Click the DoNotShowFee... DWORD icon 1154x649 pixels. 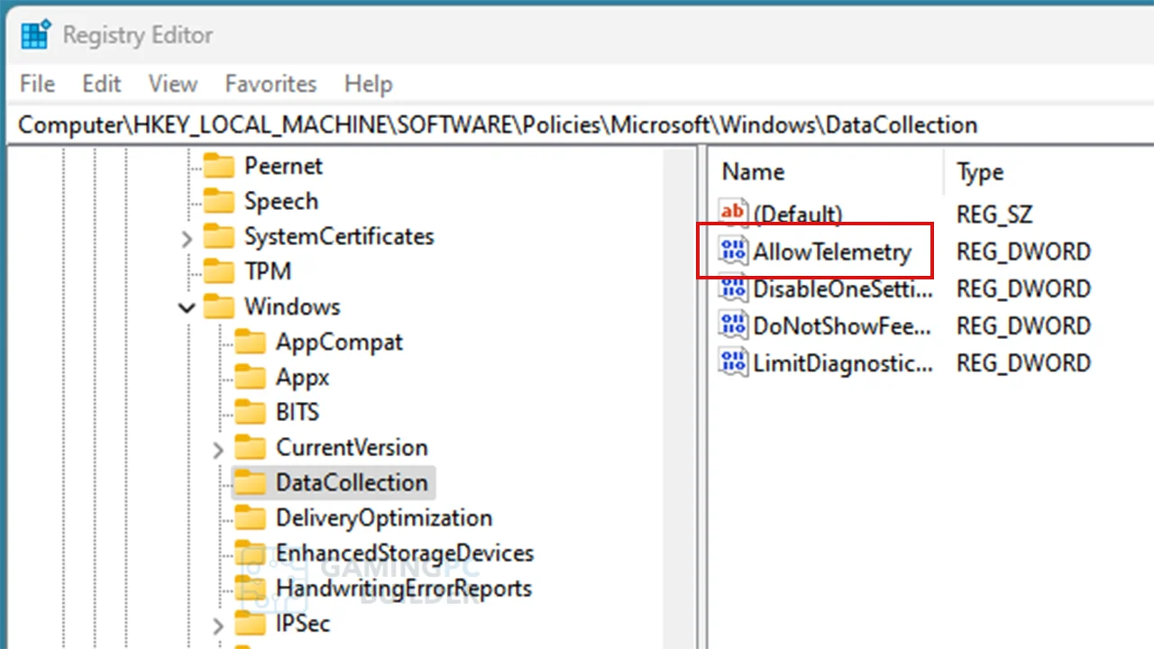tap(733, 325)
